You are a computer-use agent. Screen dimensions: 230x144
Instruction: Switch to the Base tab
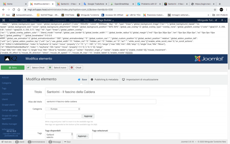82,79
